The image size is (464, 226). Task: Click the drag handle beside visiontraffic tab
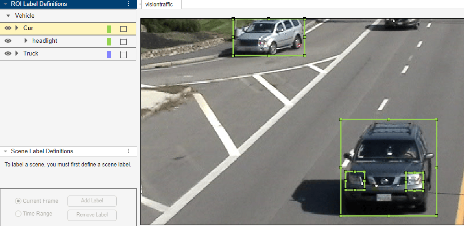click(x=140, y=3)
